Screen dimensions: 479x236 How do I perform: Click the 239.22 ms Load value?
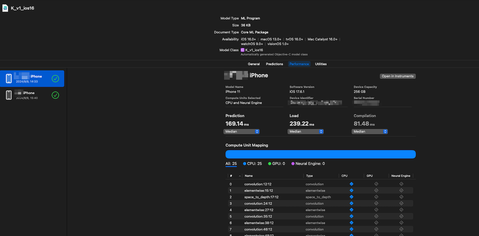click(x=302, y=124)
